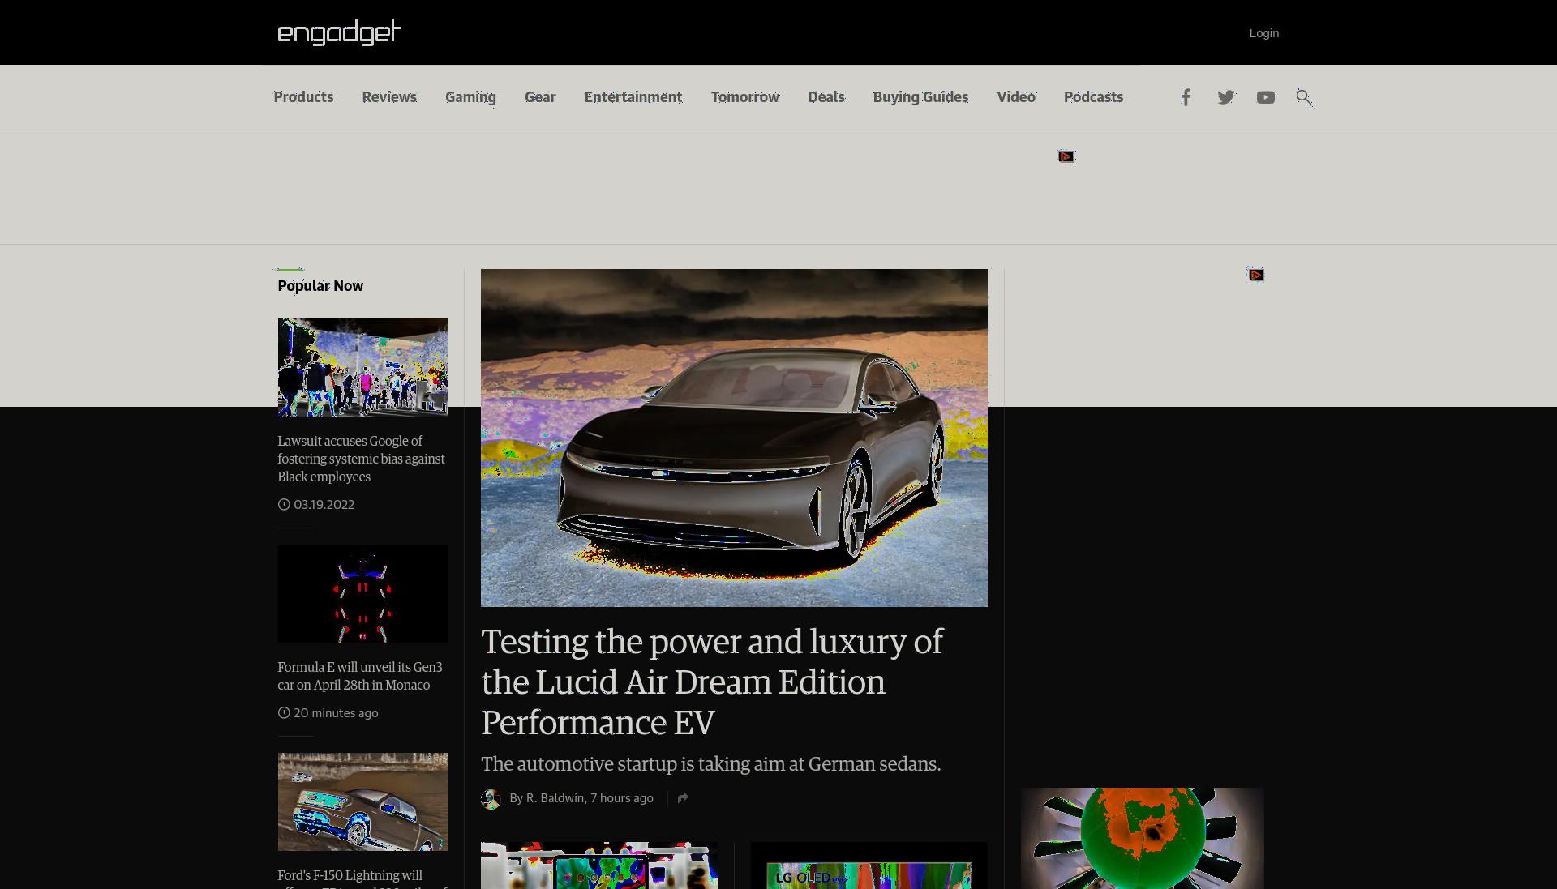Open the green globe sidebar image

pyautogui.click(x=1142, y=838)
